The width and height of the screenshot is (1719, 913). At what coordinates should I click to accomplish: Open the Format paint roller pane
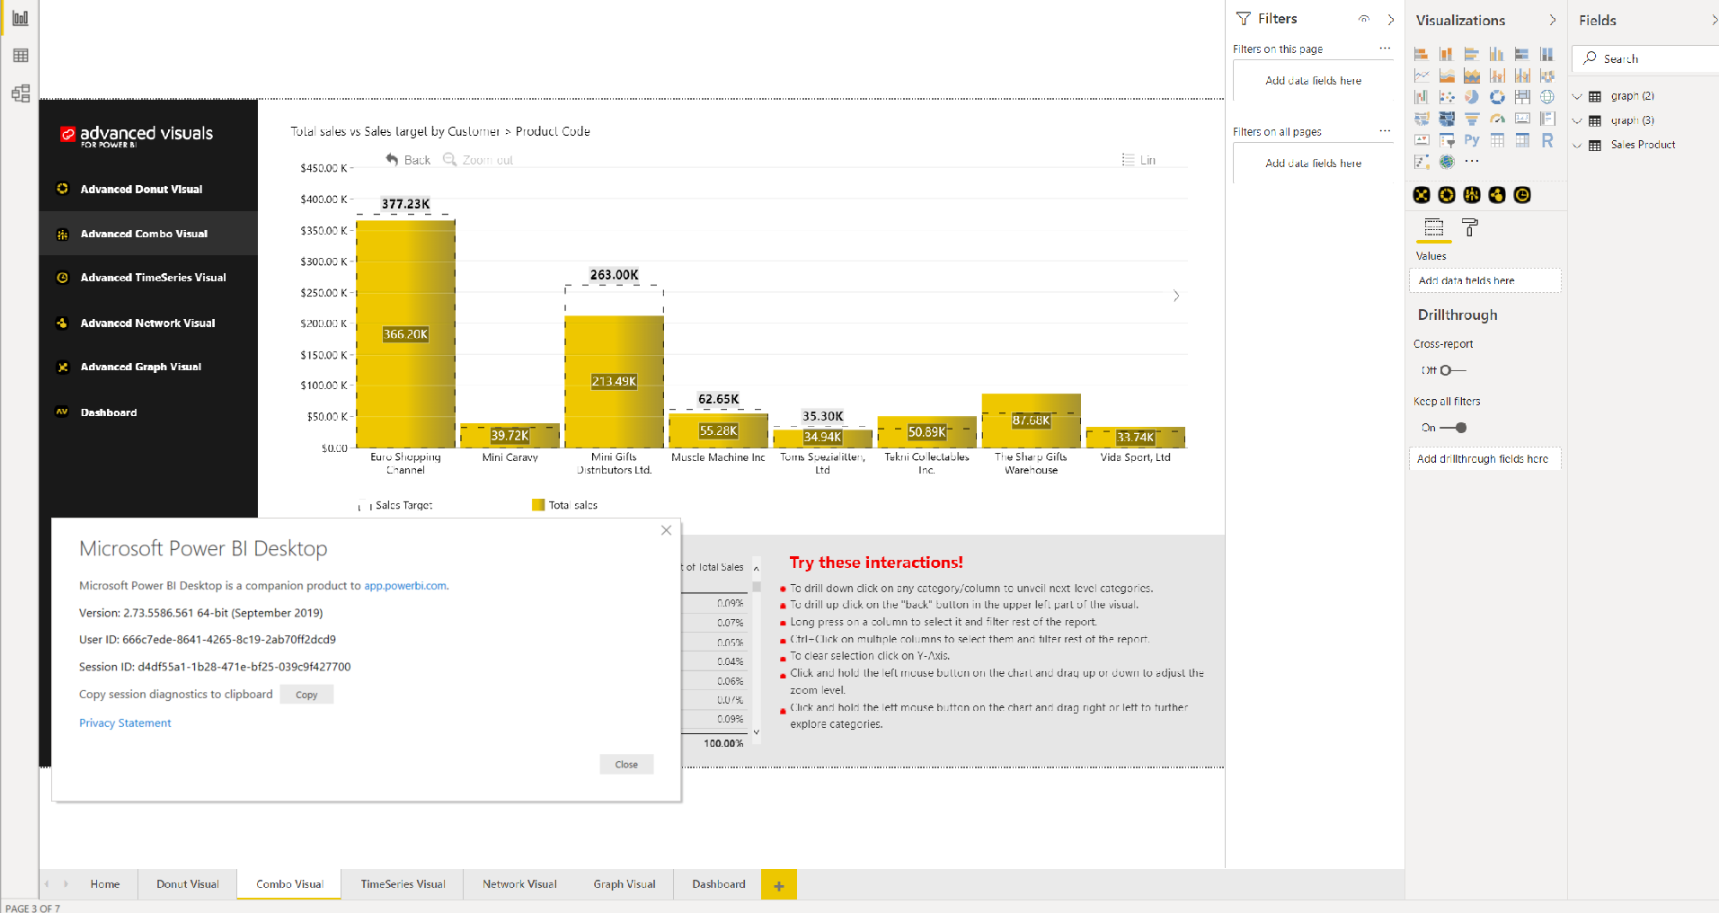[x=1470, y=228]
